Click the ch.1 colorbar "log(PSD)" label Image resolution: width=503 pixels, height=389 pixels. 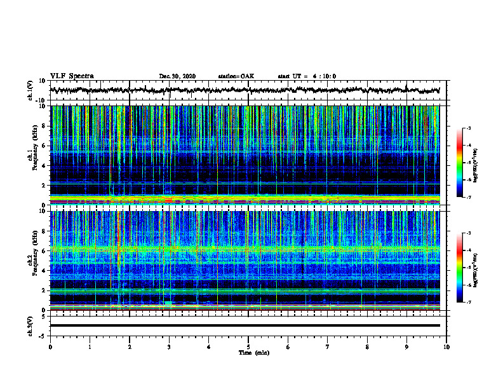[476, 166]
